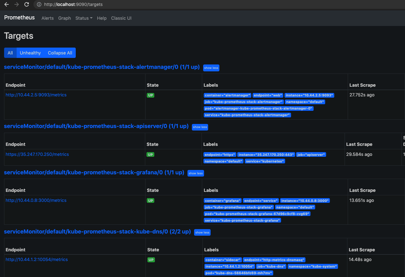Click the UP badge in kube-dns row

(151, 260)
